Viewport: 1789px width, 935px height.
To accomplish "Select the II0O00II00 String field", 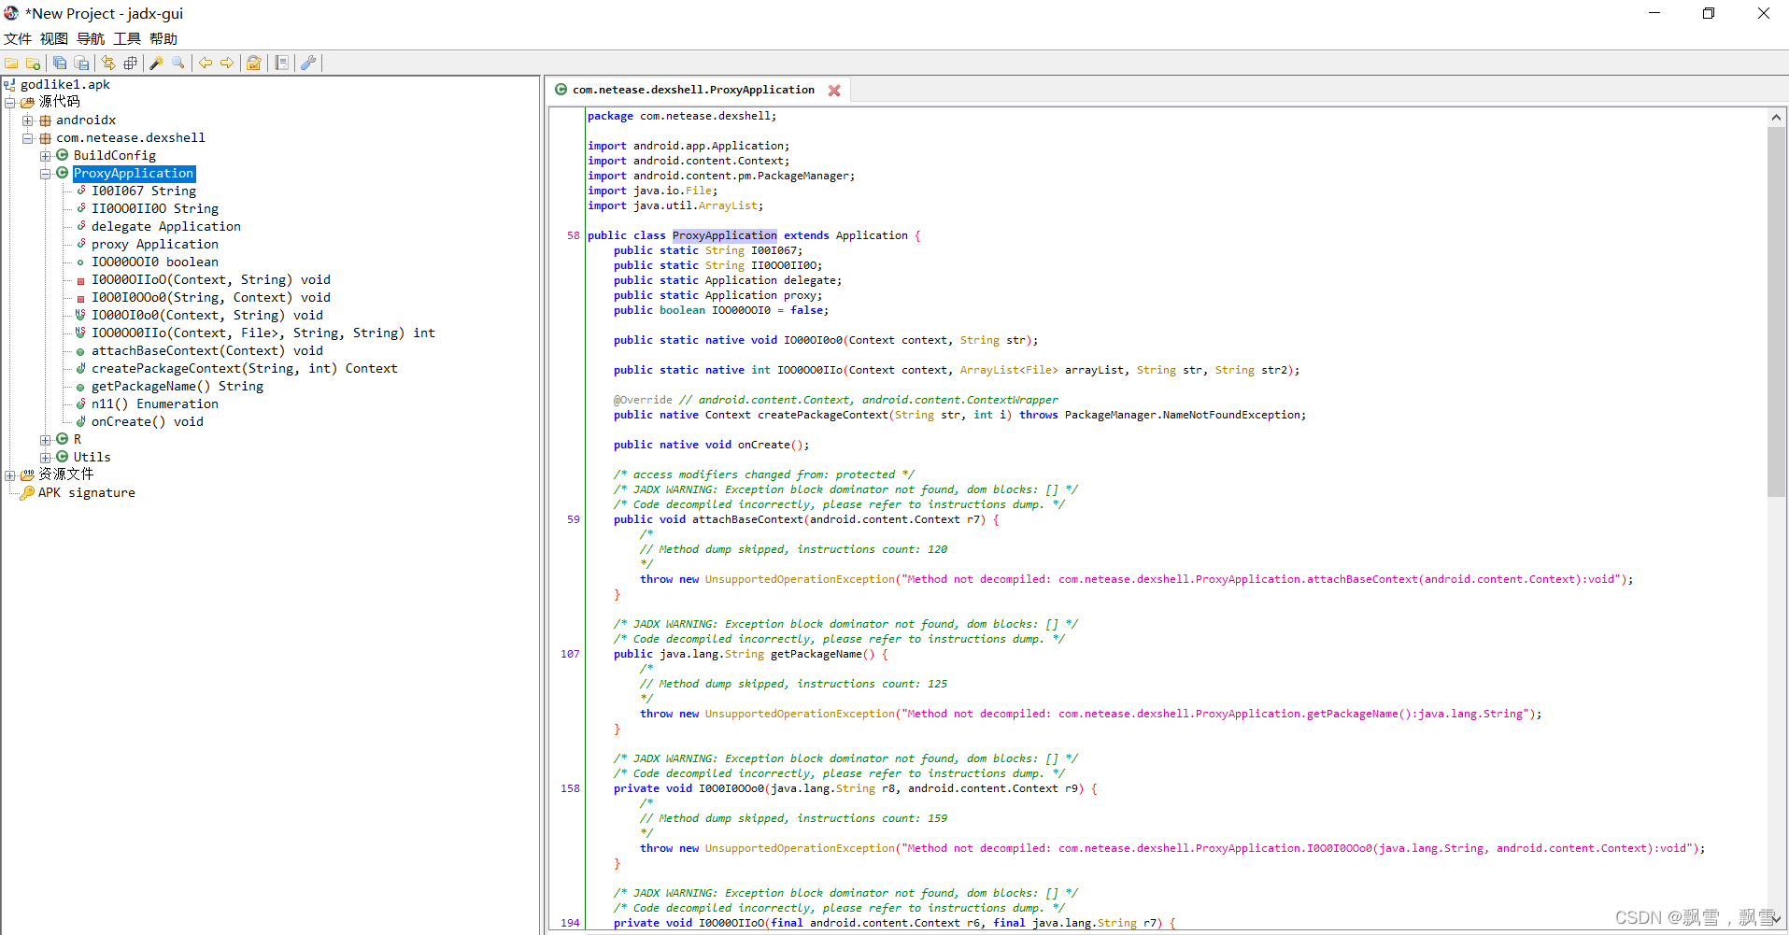I will tap(155, 209).
